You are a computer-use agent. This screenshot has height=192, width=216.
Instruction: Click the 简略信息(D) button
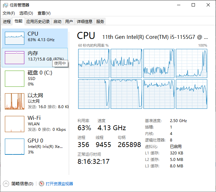tap(22, 184)
